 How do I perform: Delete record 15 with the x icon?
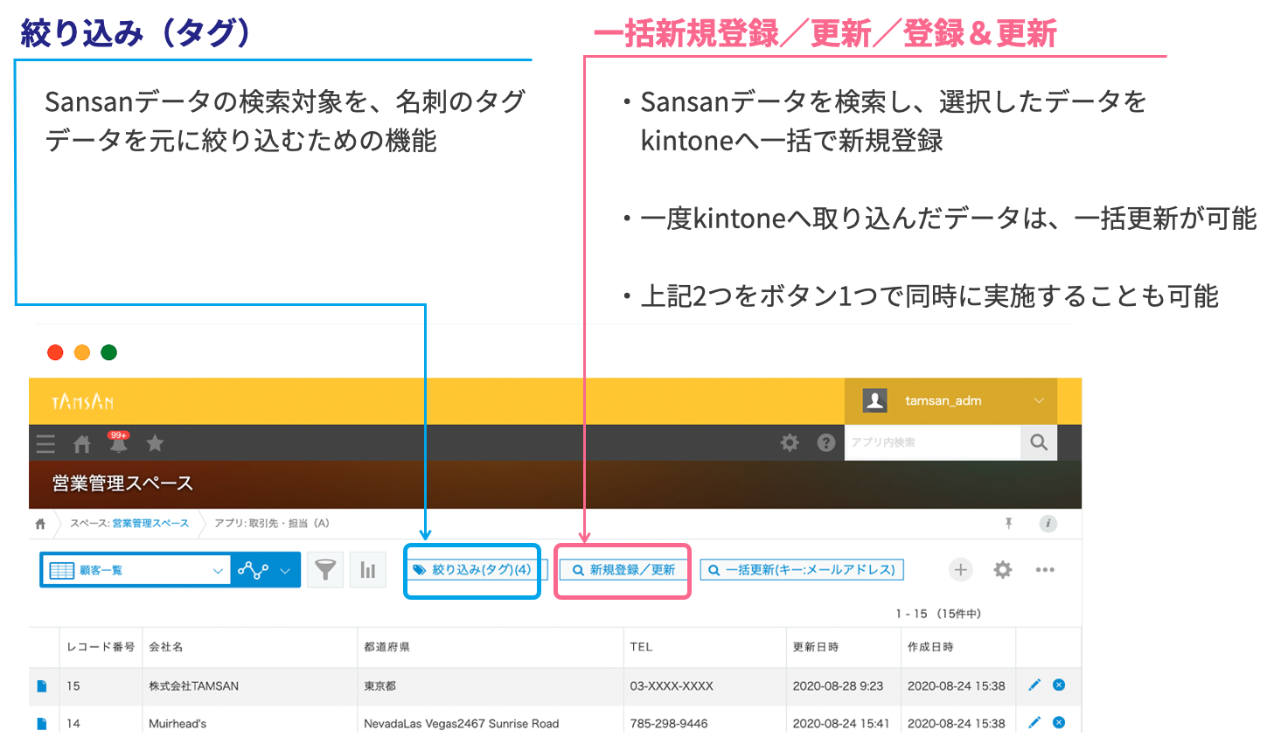click(x=1059, y=685)
